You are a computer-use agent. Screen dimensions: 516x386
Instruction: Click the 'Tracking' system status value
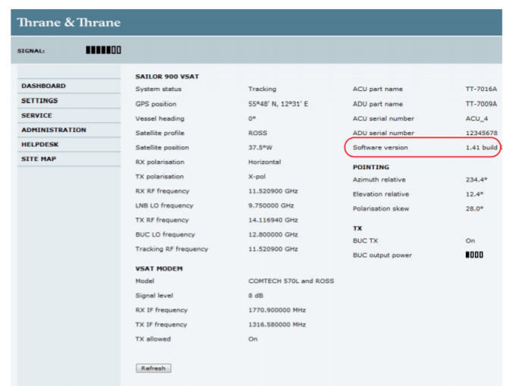pyautogui.click(x=263, y=89)
